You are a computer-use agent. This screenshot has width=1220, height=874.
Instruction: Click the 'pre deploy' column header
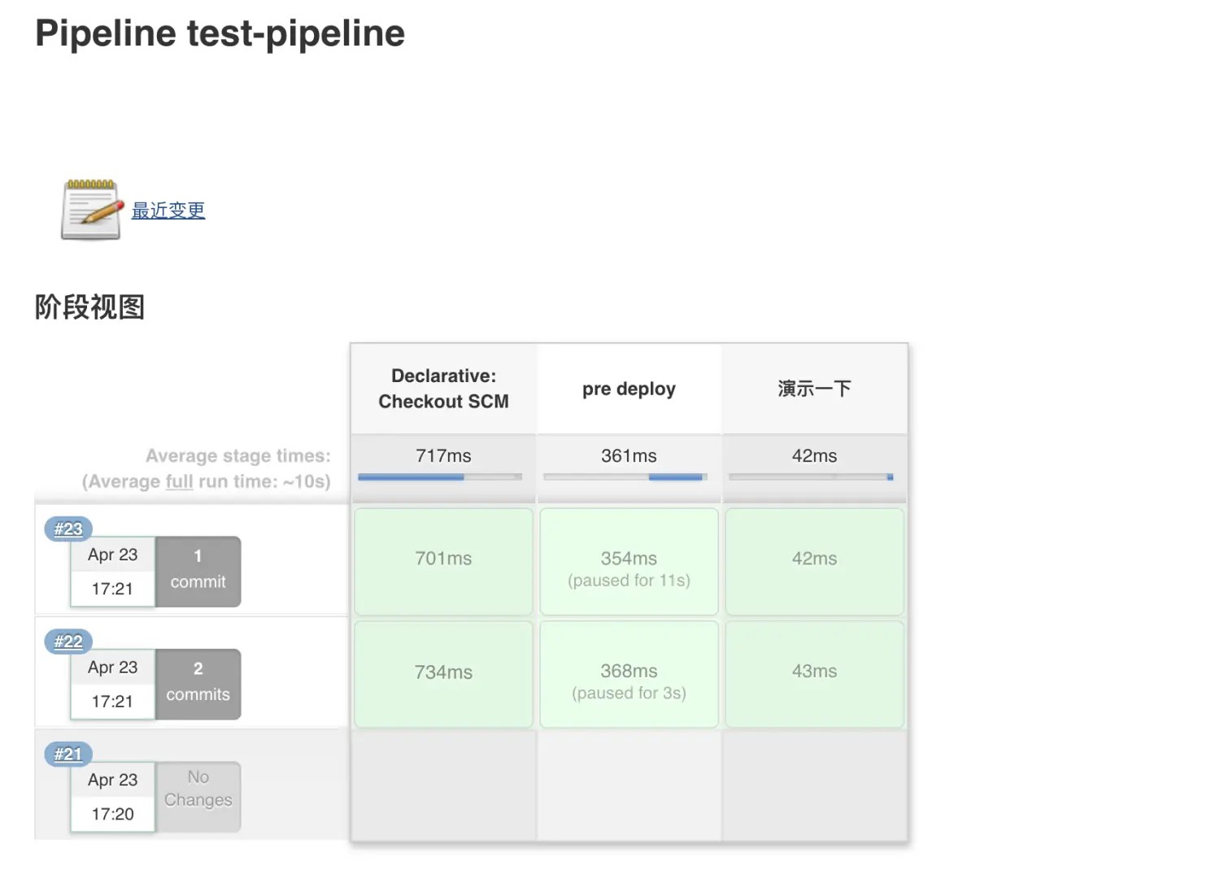tap(628, 389)
